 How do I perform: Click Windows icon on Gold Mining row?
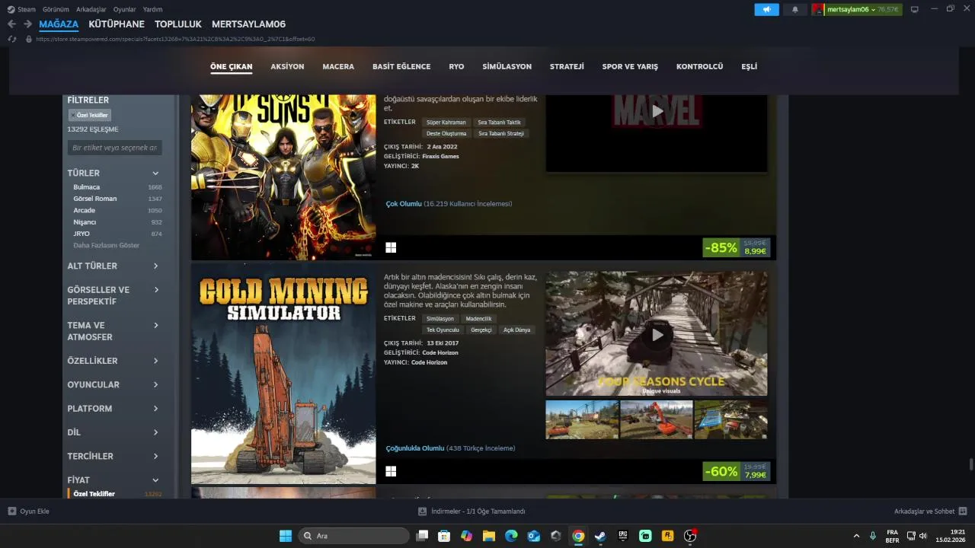(391, 471)
